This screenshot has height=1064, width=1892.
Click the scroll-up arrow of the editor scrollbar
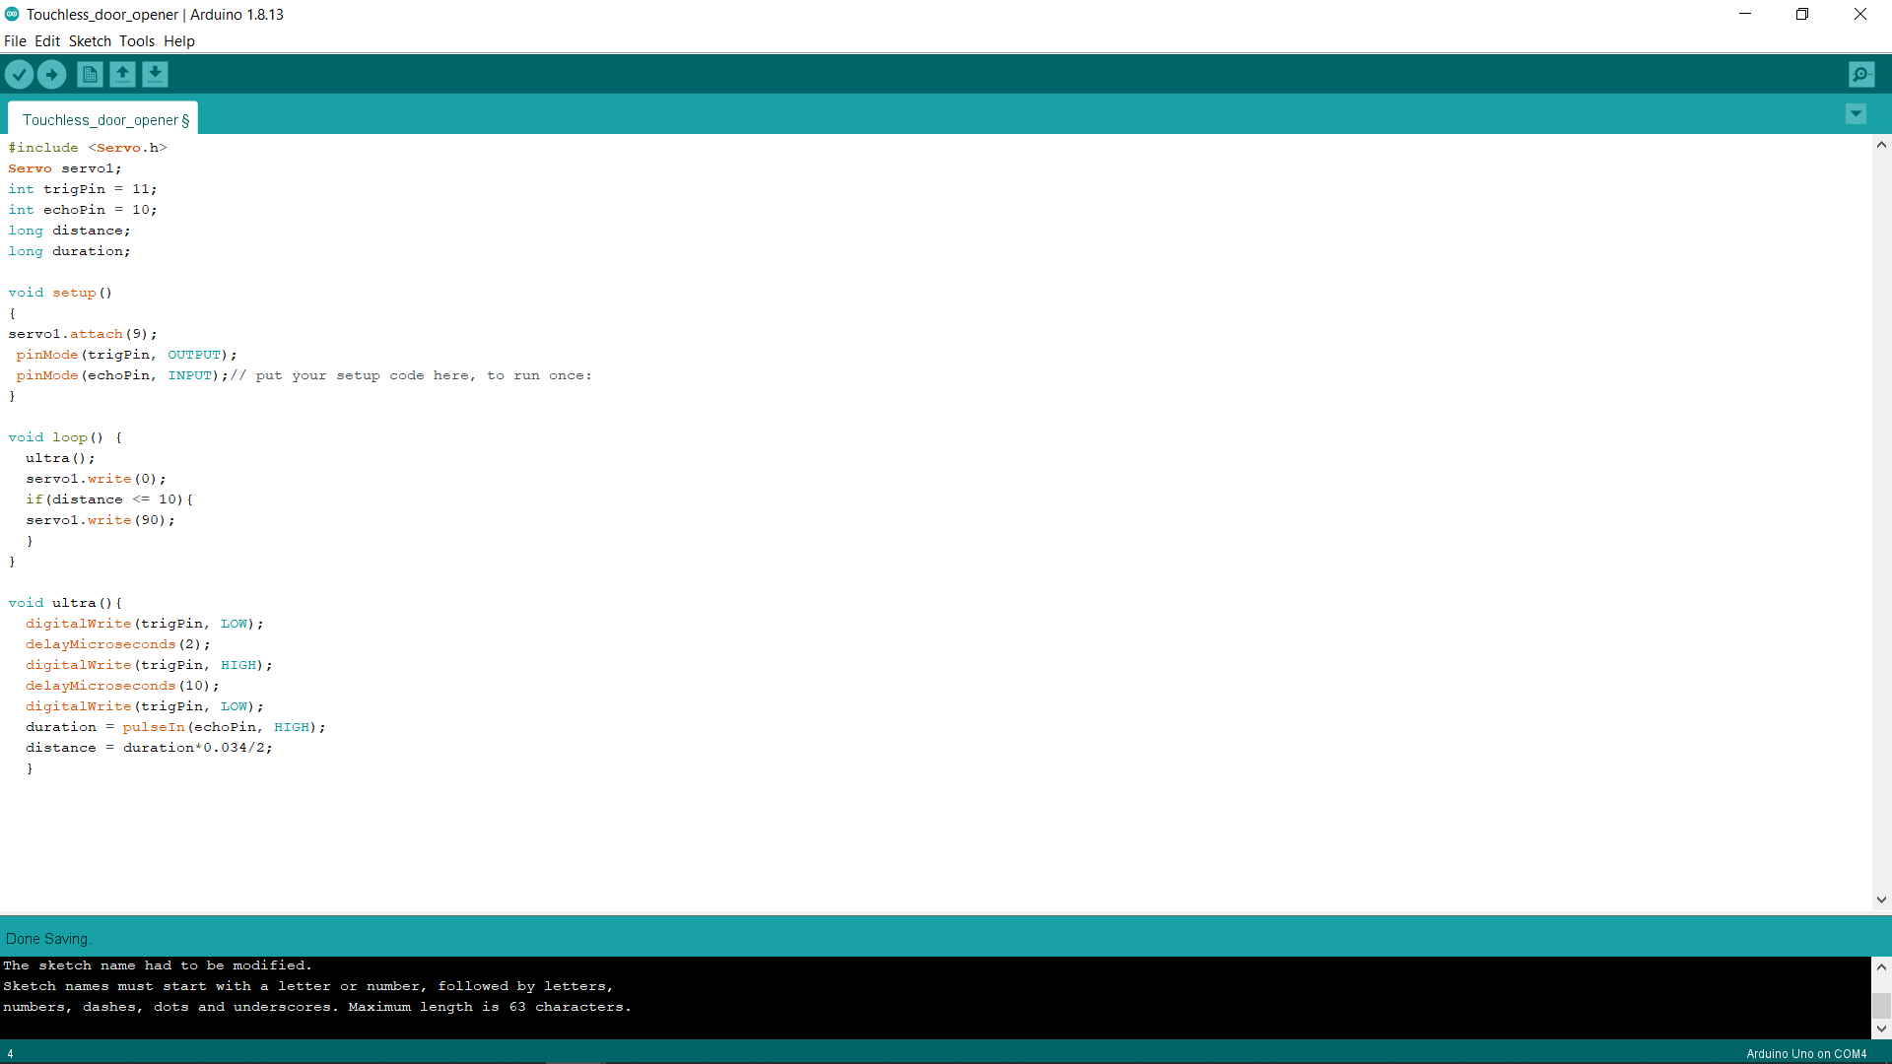click(1881, 145)
